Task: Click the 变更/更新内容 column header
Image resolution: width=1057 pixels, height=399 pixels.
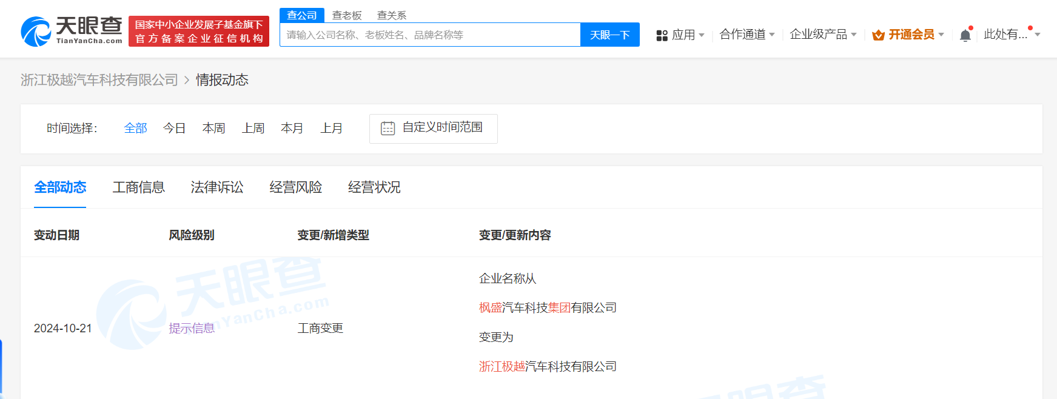Action: (x=515, y=235)
